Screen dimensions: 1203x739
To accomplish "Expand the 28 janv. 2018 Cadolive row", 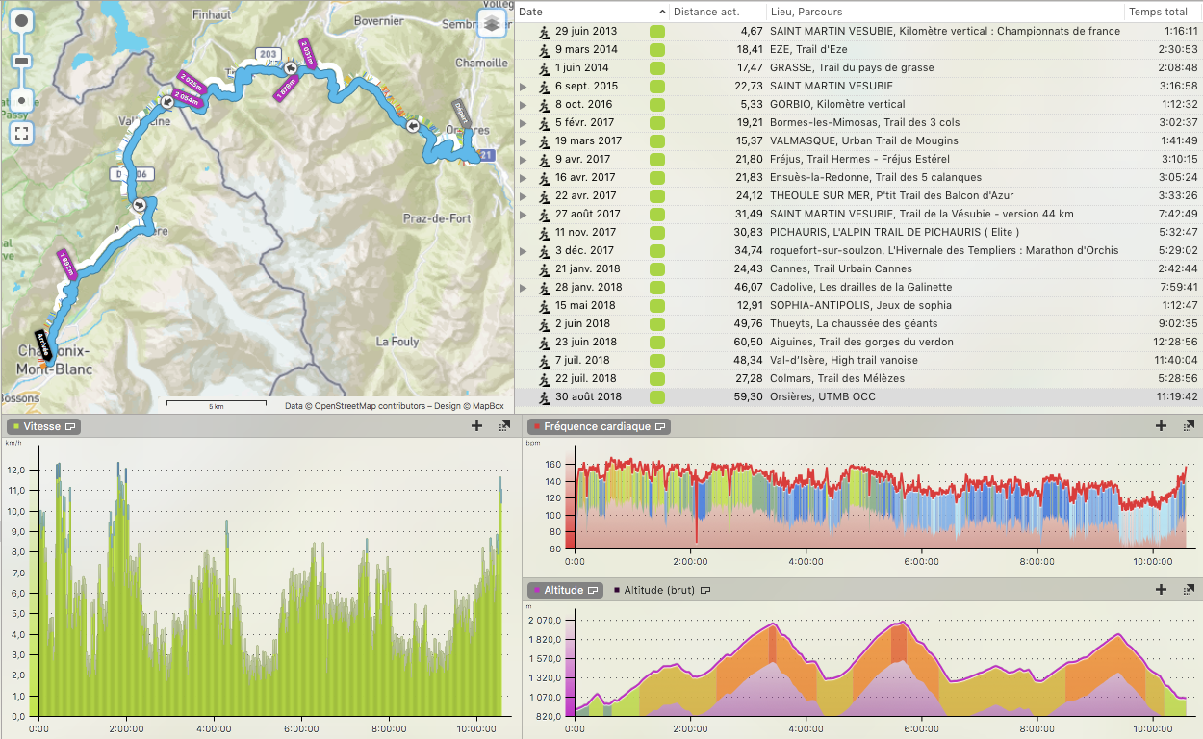I will pos(524,288).
